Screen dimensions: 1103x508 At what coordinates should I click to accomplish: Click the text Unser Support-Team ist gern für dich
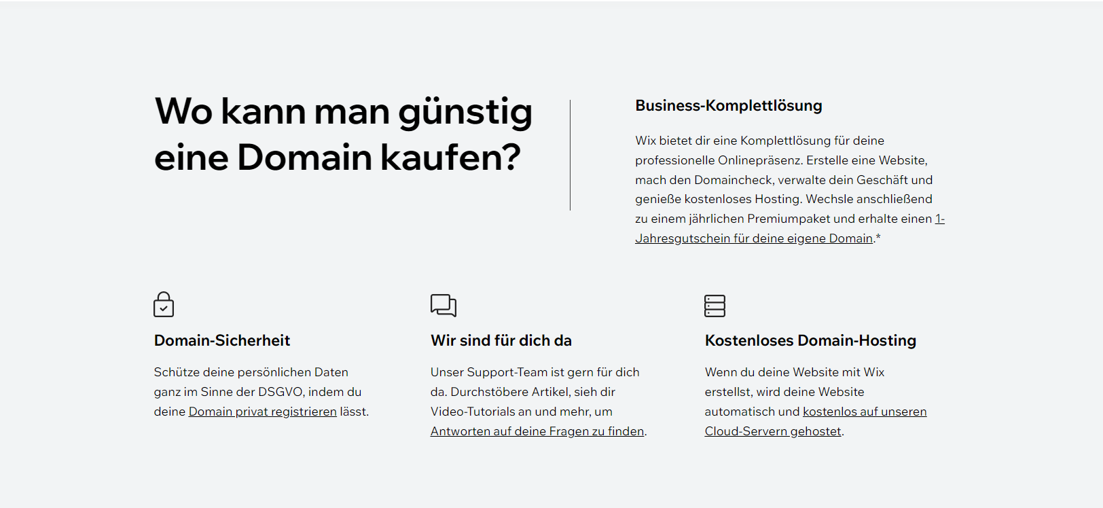535,372
